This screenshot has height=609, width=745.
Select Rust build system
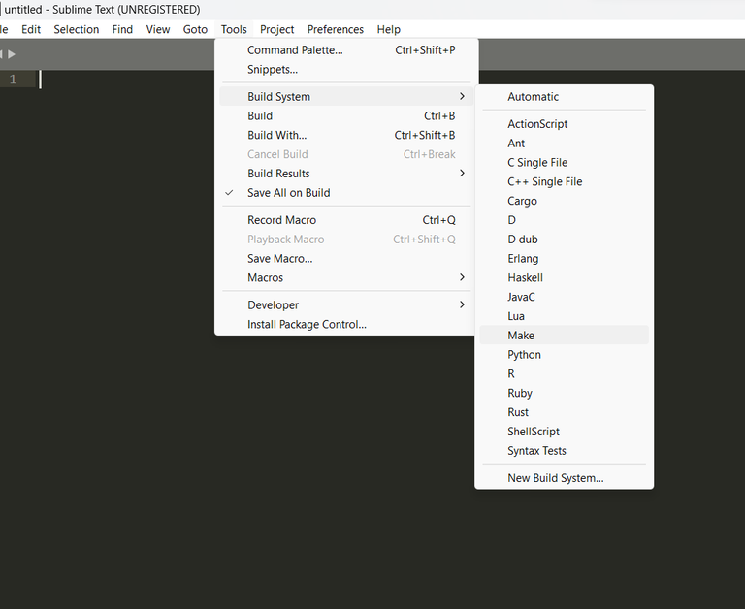[564, 412]
